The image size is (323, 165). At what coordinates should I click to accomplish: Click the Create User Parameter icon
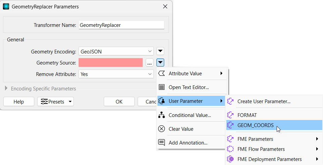pos(230,101)
